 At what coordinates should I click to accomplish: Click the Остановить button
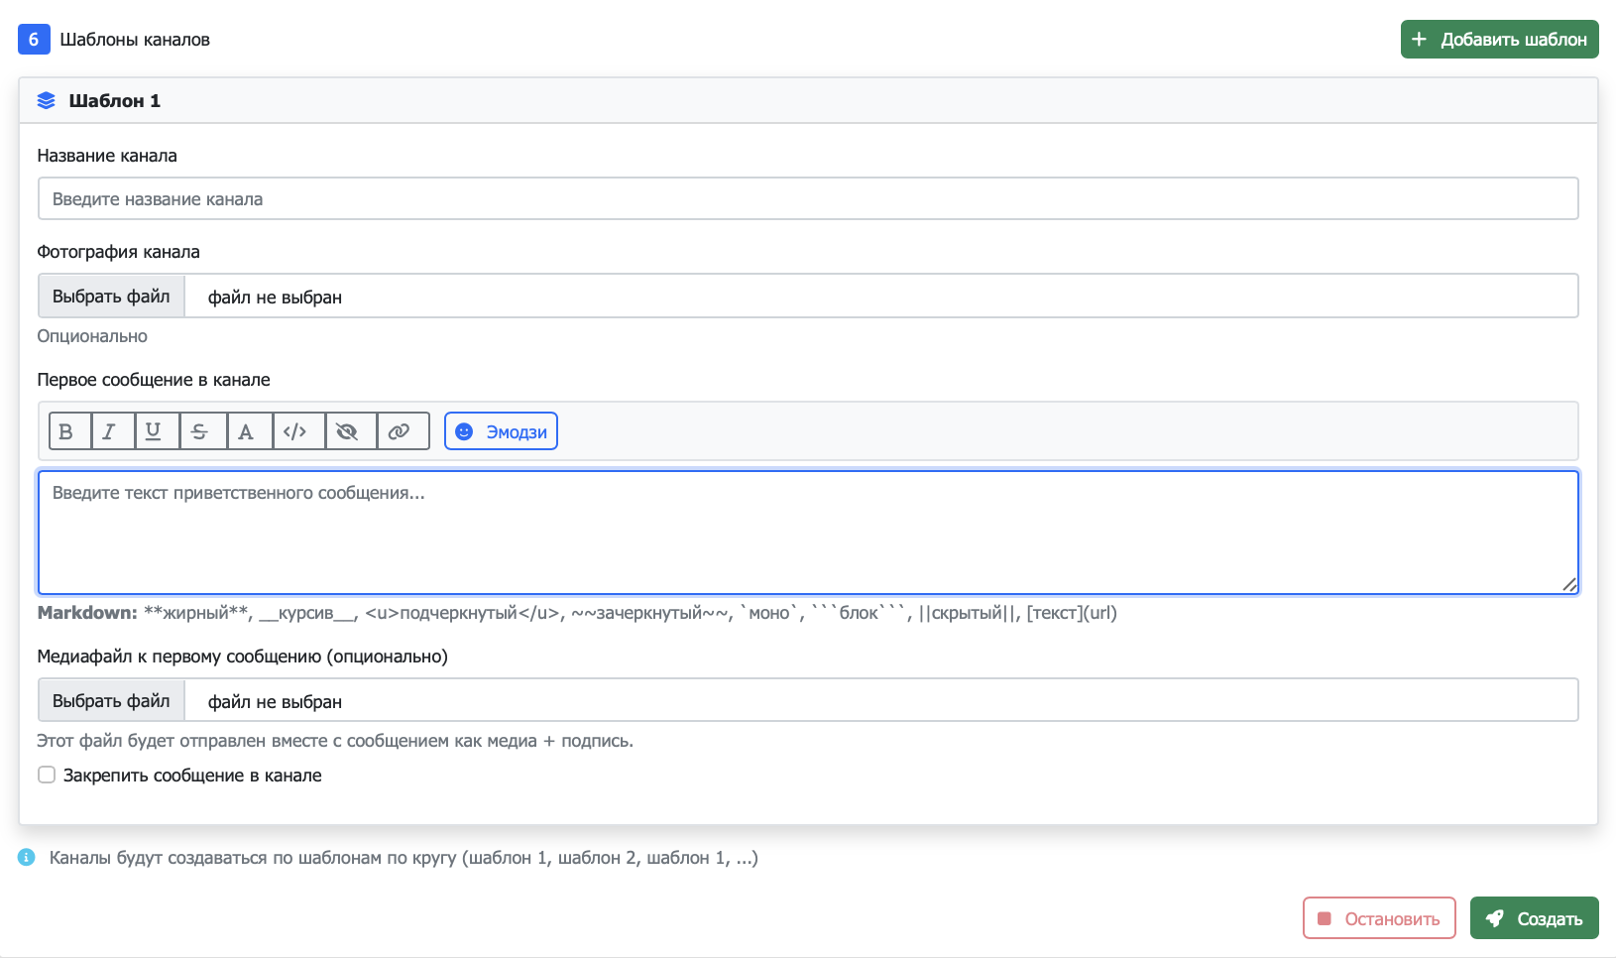click(1378, 918)
